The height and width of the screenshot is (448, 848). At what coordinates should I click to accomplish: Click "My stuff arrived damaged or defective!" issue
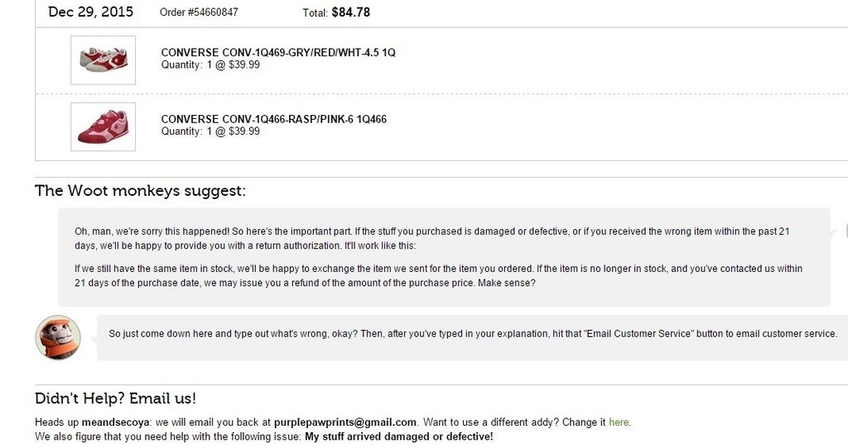[x=398, y=436]
